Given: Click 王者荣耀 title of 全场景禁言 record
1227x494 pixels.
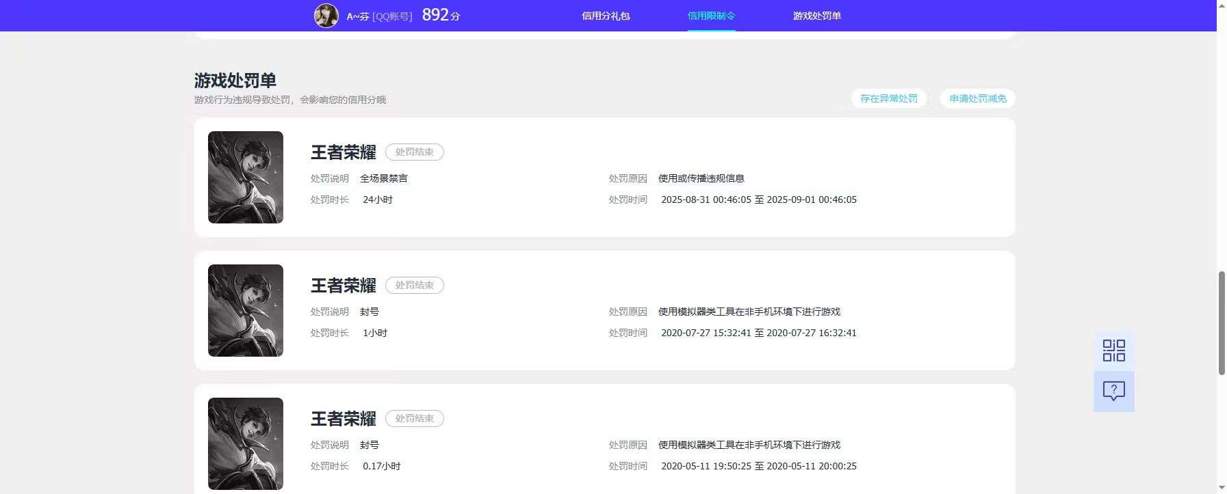Looking at the screenshot, I should pos(344,152).
